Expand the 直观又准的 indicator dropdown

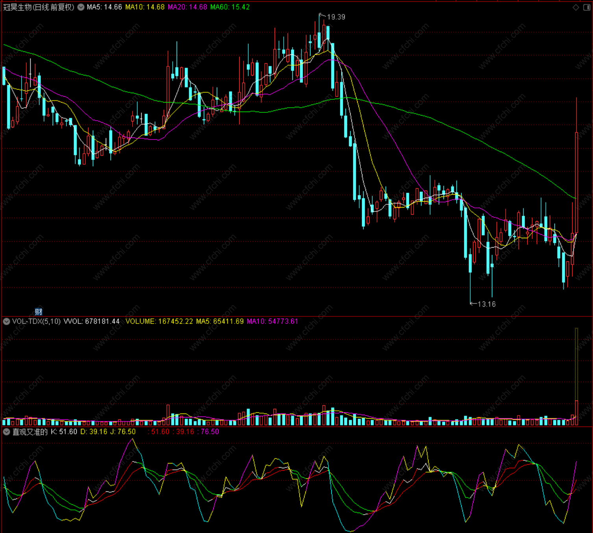[x=6, y=432]
